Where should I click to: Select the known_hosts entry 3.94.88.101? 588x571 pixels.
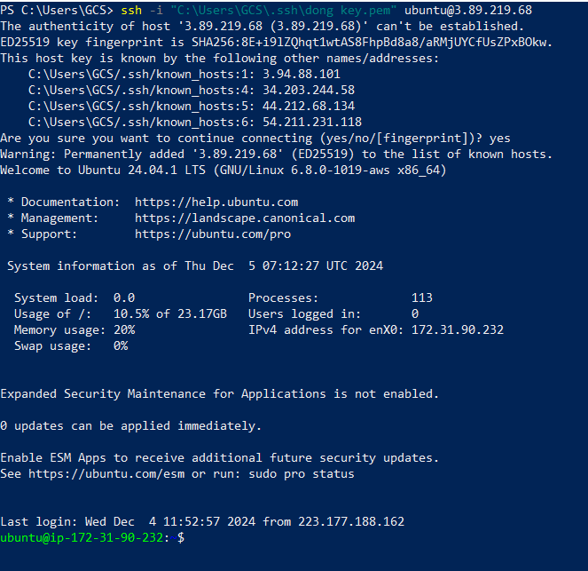pos(297,75)
